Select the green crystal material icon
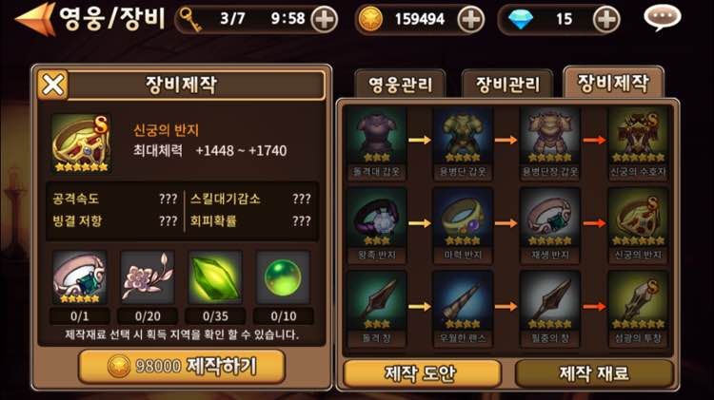Viewport: 714px width, 400px height. point(215,277)
